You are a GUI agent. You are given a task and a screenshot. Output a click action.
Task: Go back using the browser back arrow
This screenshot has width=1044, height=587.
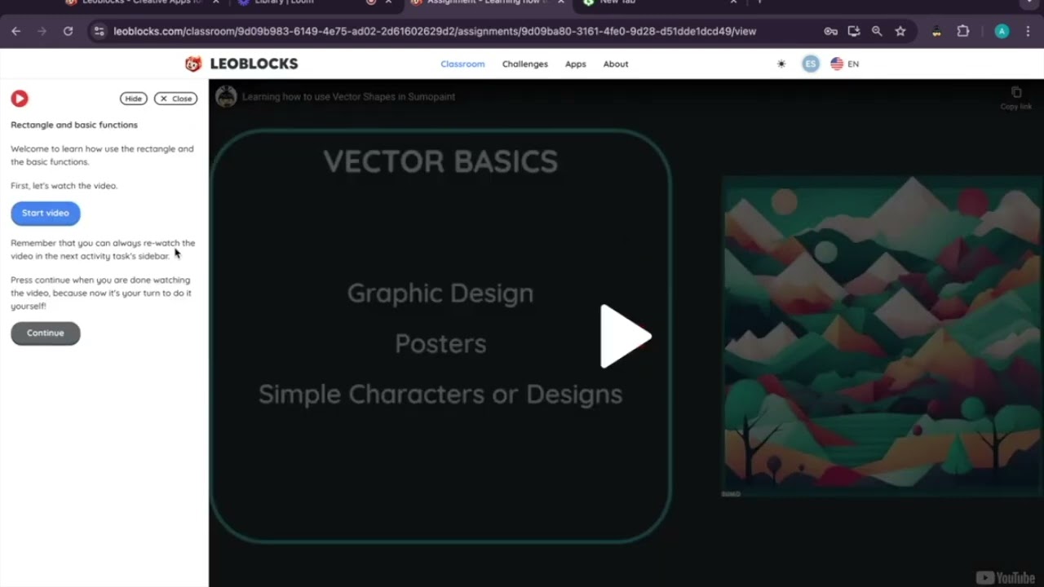(16, 31)
